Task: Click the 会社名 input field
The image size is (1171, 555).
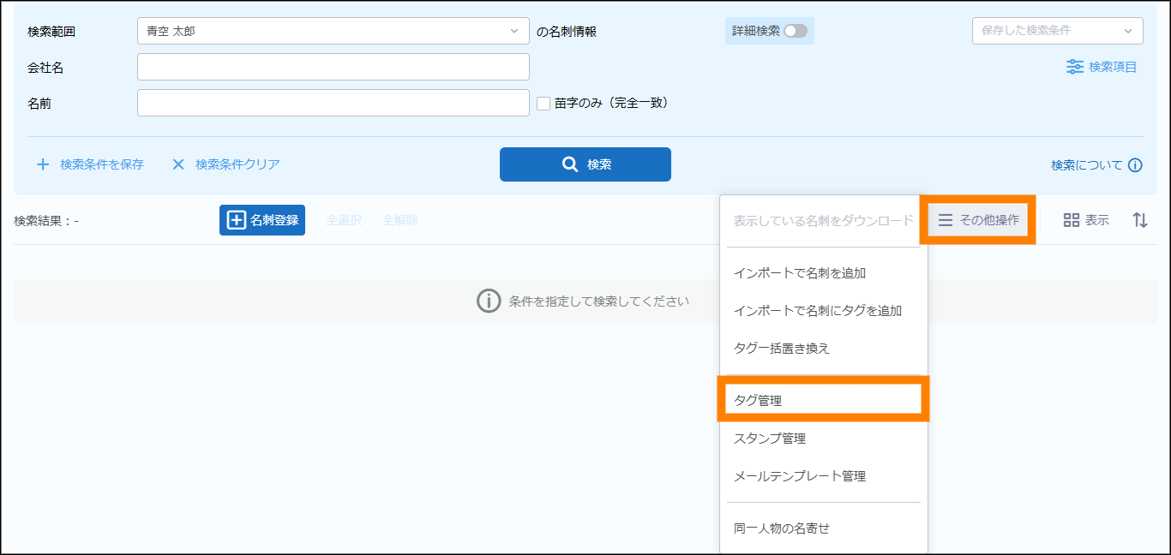Action: point(333,67)
